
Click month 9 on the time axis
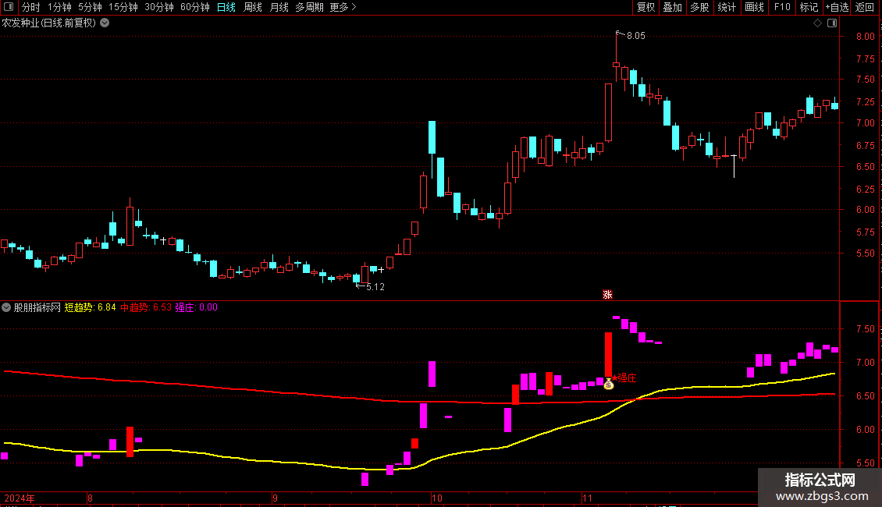[275, 498]
